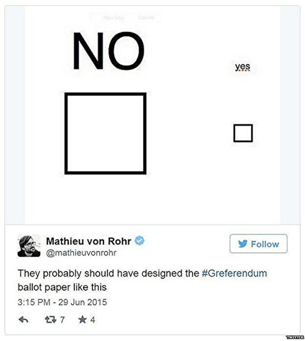
Task: Click the large NO heading text
Action: click(x=109, y=51)
